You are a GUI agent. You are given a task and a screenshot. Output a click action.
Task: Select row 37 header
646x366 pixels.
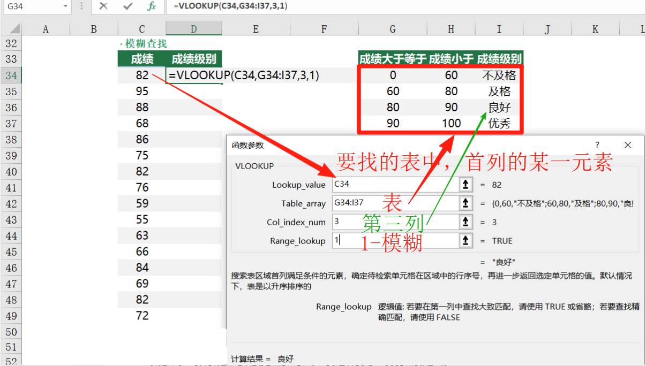(11, 124)
